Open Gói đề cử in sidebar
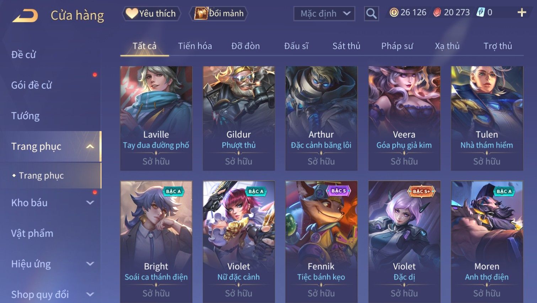 (31, 85)
